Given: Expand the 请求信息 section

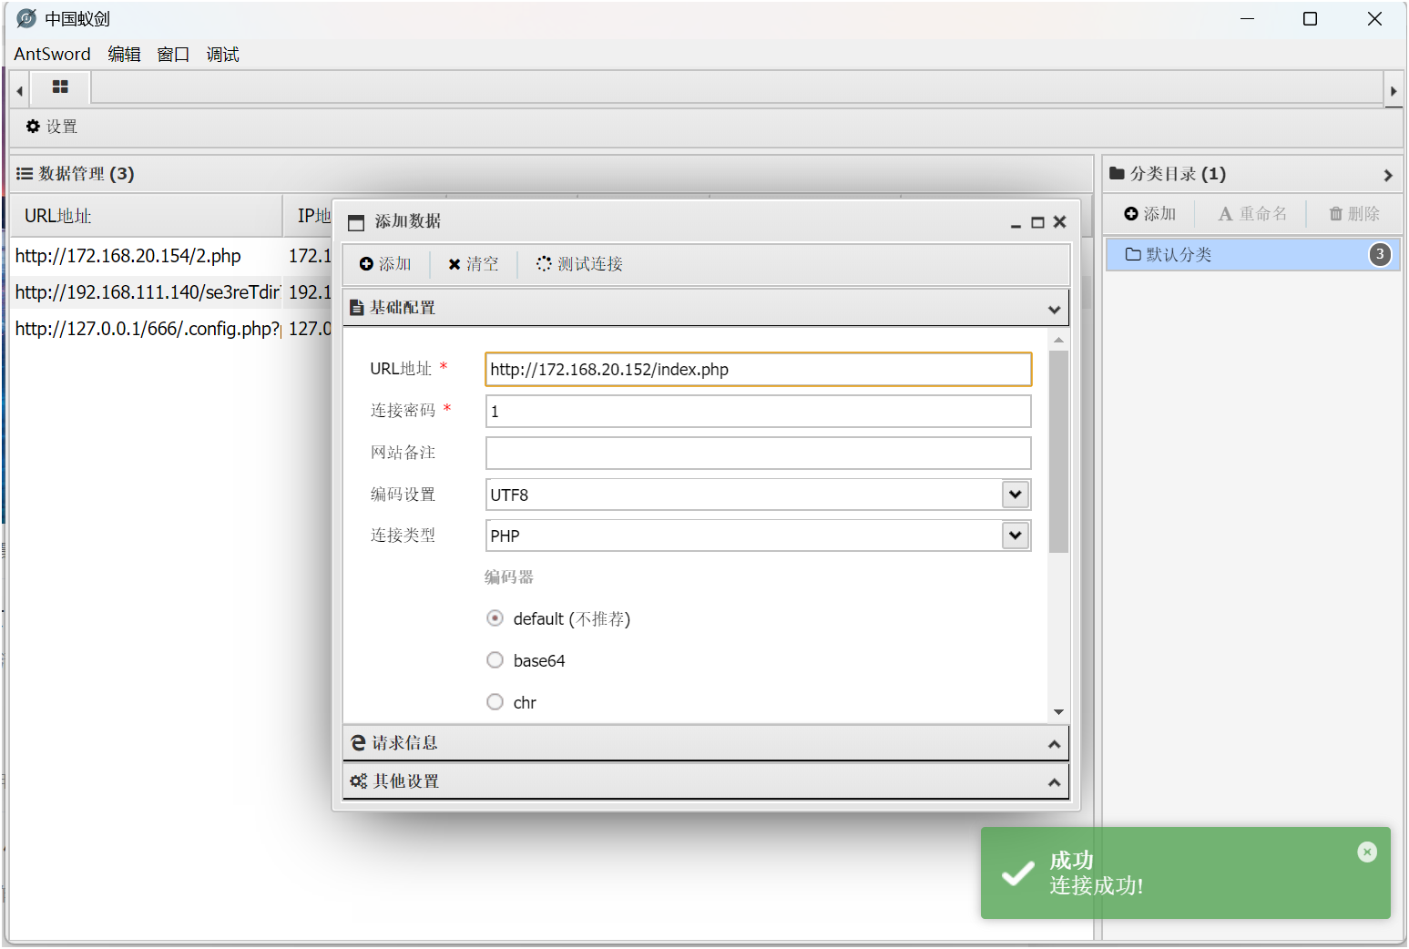Looking at the screenshot, I should [1054, 744].
